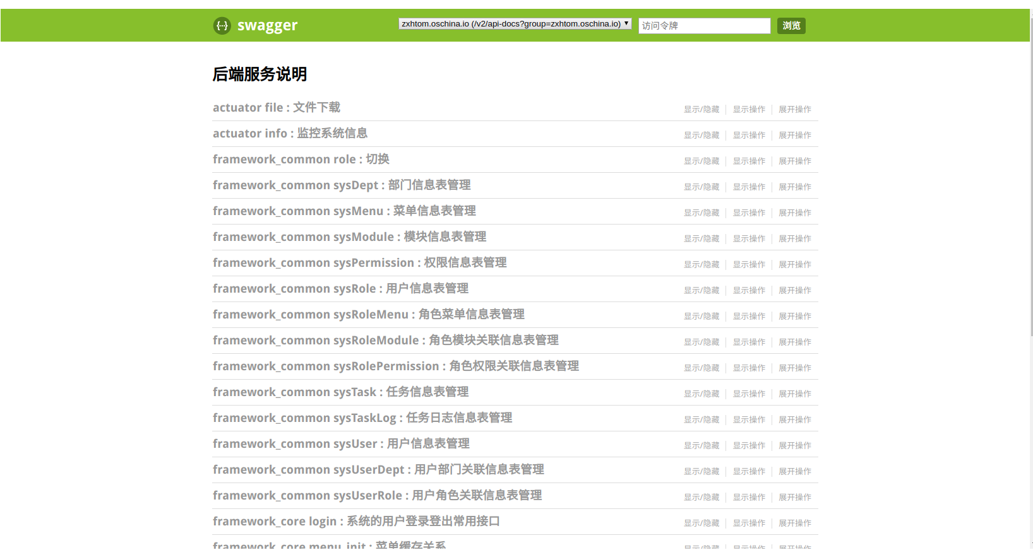
Task: Click the swagger title text
Action: tap(267, 26)
